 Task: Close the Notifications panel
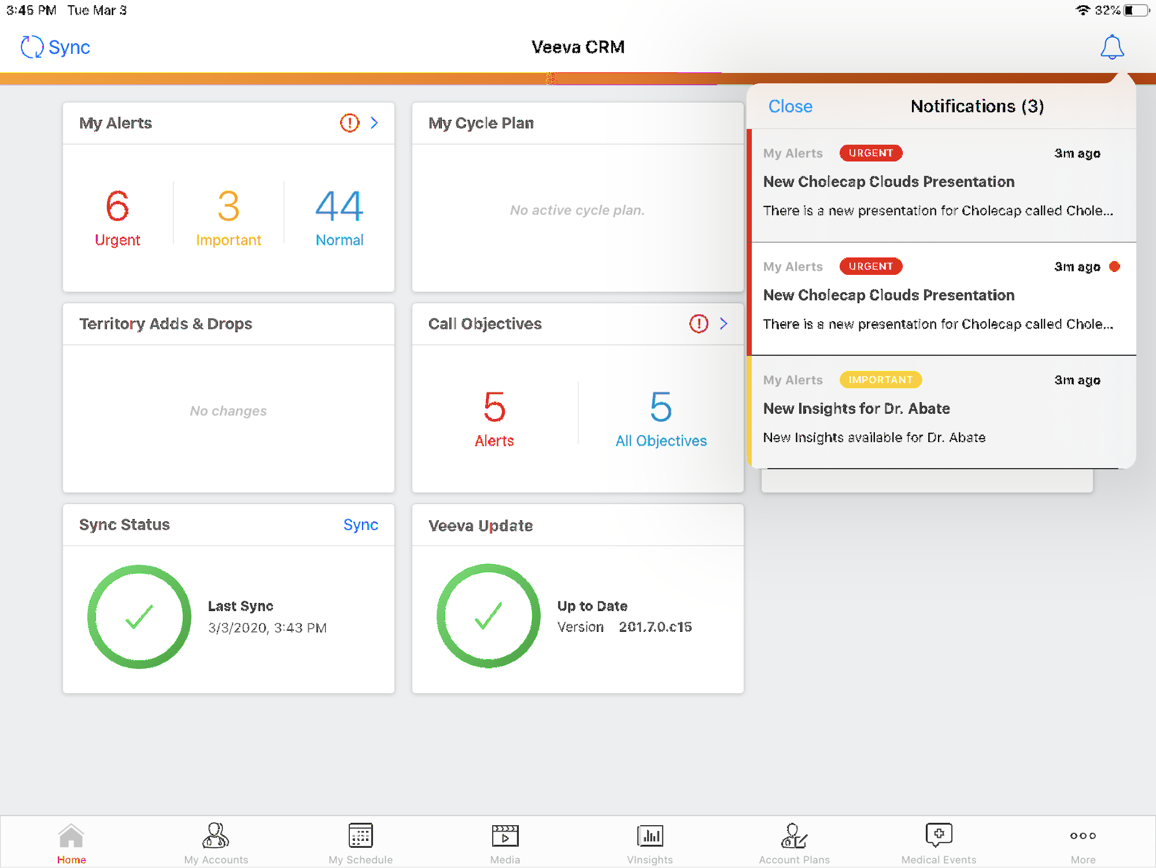[790, 106]
